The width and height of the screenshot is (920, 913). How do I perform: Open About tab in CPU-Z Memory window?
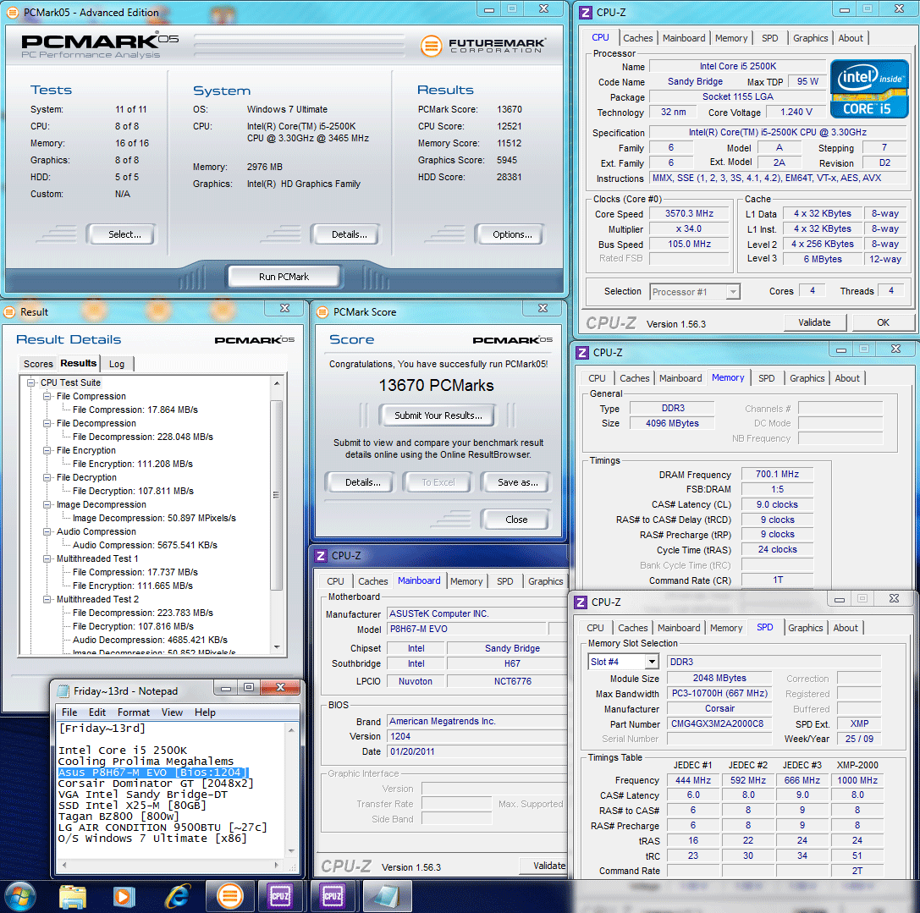[x=847, y=378]
